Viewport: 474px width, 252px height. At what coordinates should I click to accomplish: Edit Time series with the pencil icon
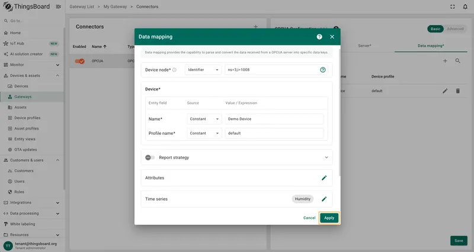click(x=324, y=199)
